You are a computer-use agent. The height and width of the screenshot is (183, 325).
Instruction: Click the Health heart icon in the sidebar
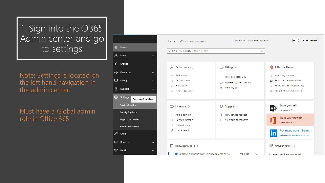[x=116, y=150]
